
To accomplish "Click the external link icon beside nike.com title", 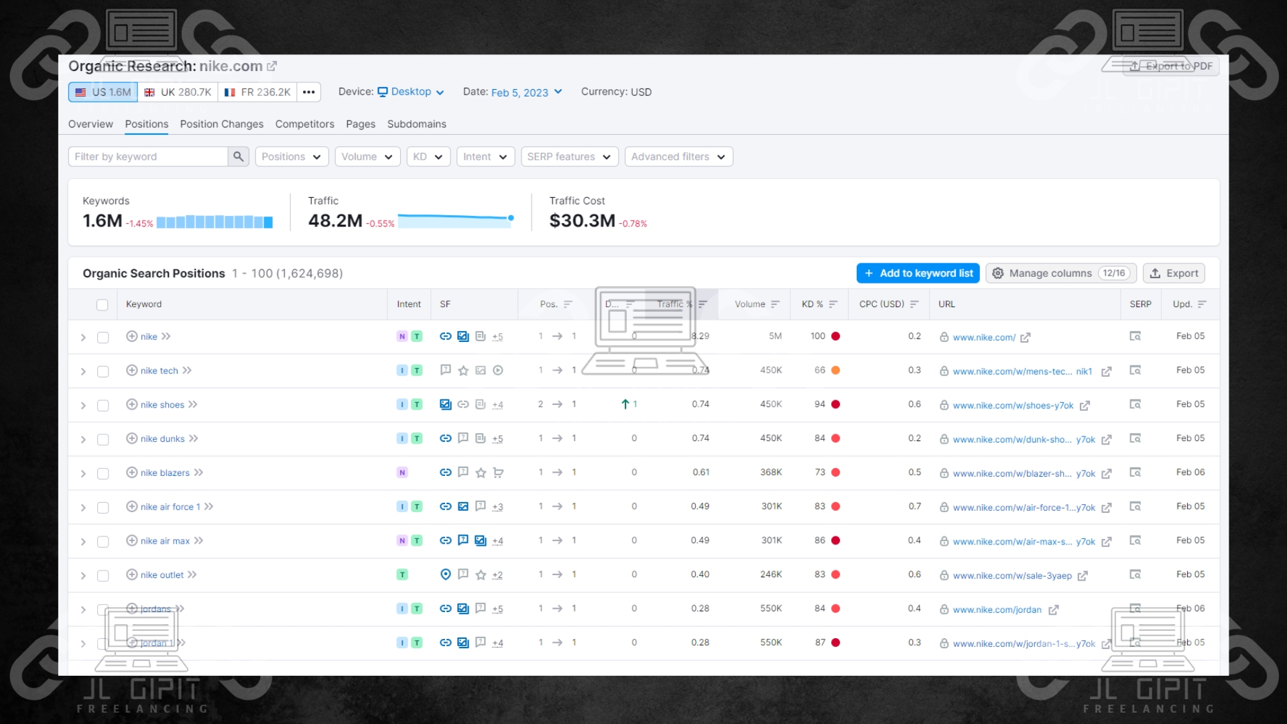I will [271, 66].
